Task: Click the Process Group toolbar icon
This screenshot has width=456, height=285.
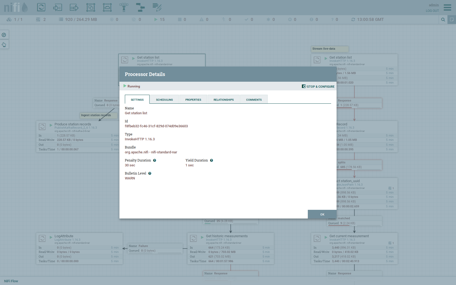Action: coord(91,7)
